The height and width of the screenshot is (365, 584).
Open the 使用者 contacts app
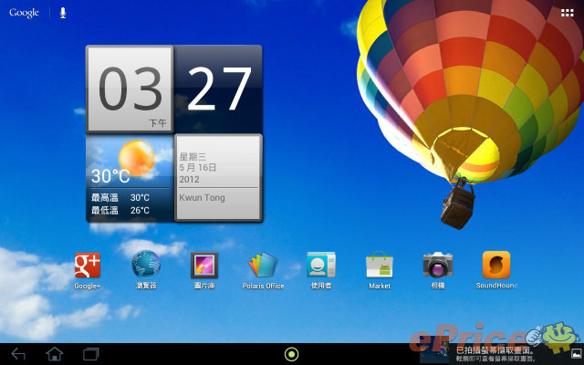(x=321, y=266)
